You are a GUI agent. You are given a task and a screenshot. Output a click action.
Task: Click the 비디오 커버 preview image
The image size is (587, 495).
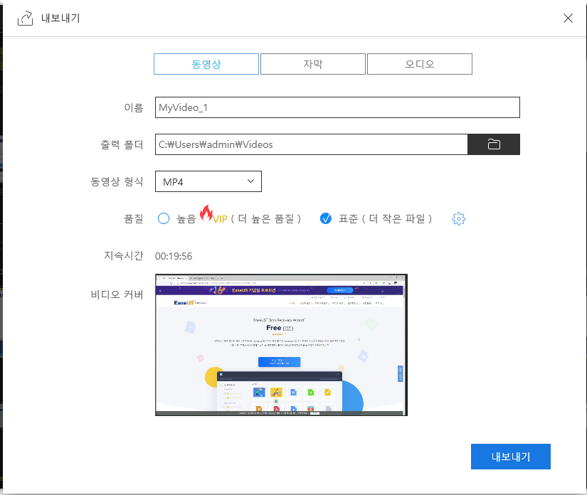point(281,344)
